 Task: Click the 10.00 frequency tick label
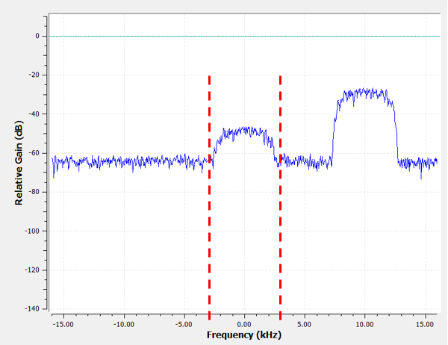364,324
